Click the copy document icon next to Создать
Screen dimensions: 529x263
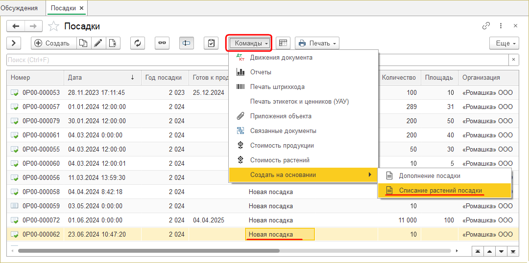point(83,43)
